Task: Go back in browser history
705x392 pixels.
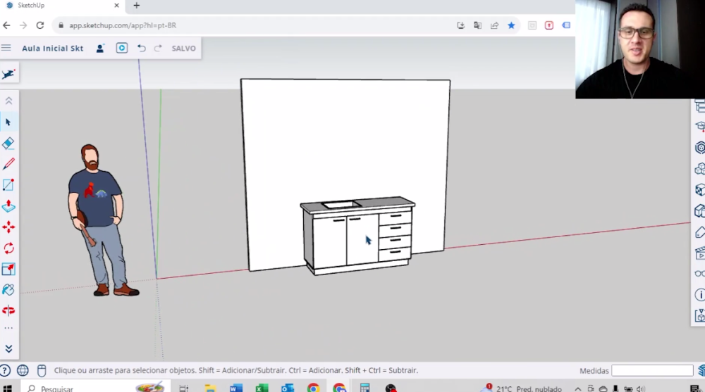Action: [x=6, y=25]
